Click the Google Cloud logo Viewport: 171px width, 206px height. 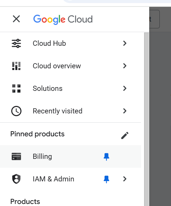click(x=63, y=19)
